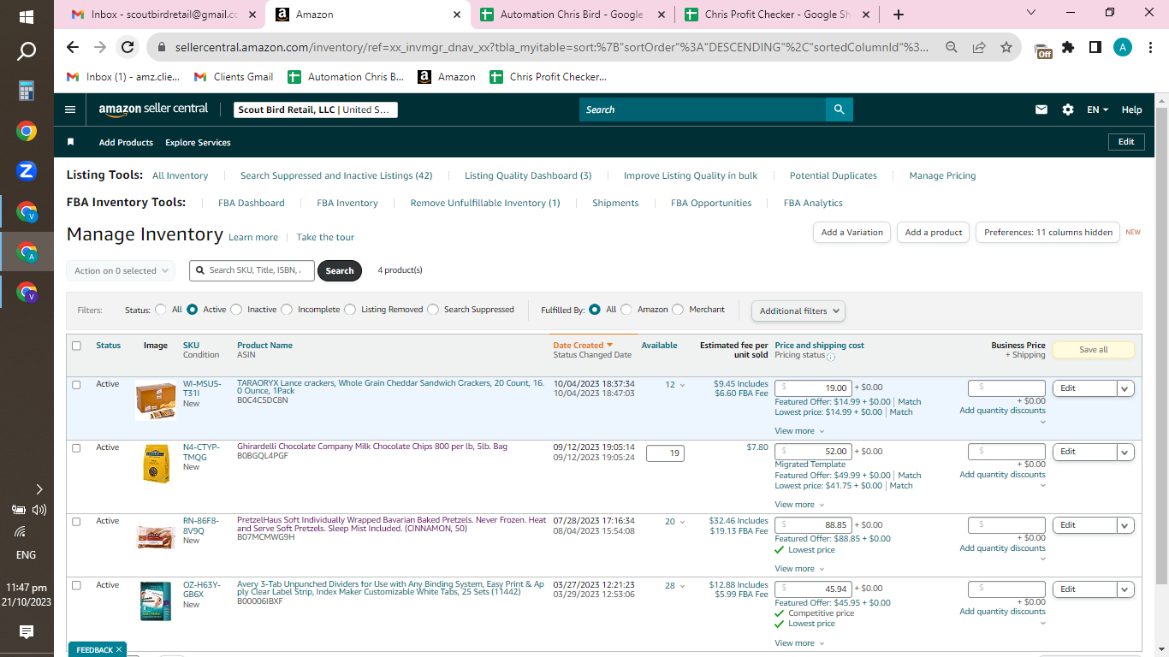Open Edit dropdown arrow for TARAORYX row
This screenshot has width=1169, height=657.
click(1125, 388)
